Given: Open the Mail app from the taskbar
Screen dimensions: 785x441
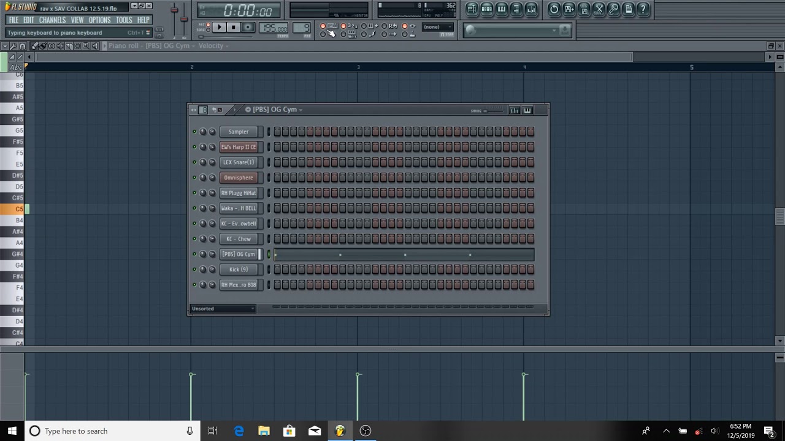Looking at the screenshot, I should [315, 431].
